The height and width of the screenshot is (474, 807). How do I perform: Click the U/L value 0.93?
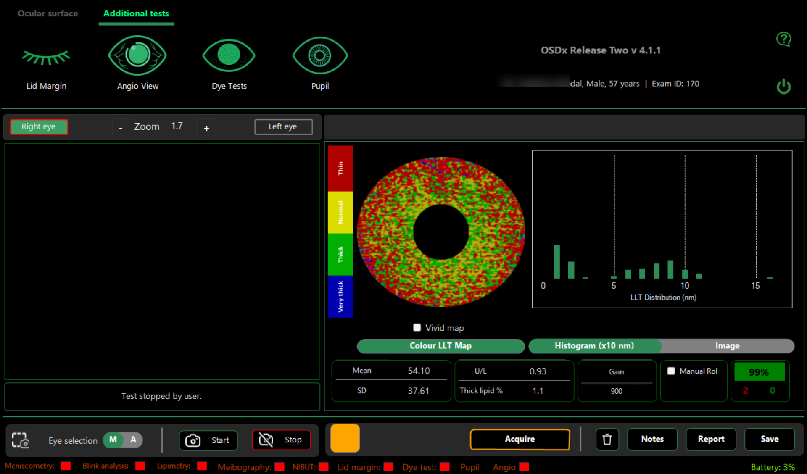click(x=538, y=371)
